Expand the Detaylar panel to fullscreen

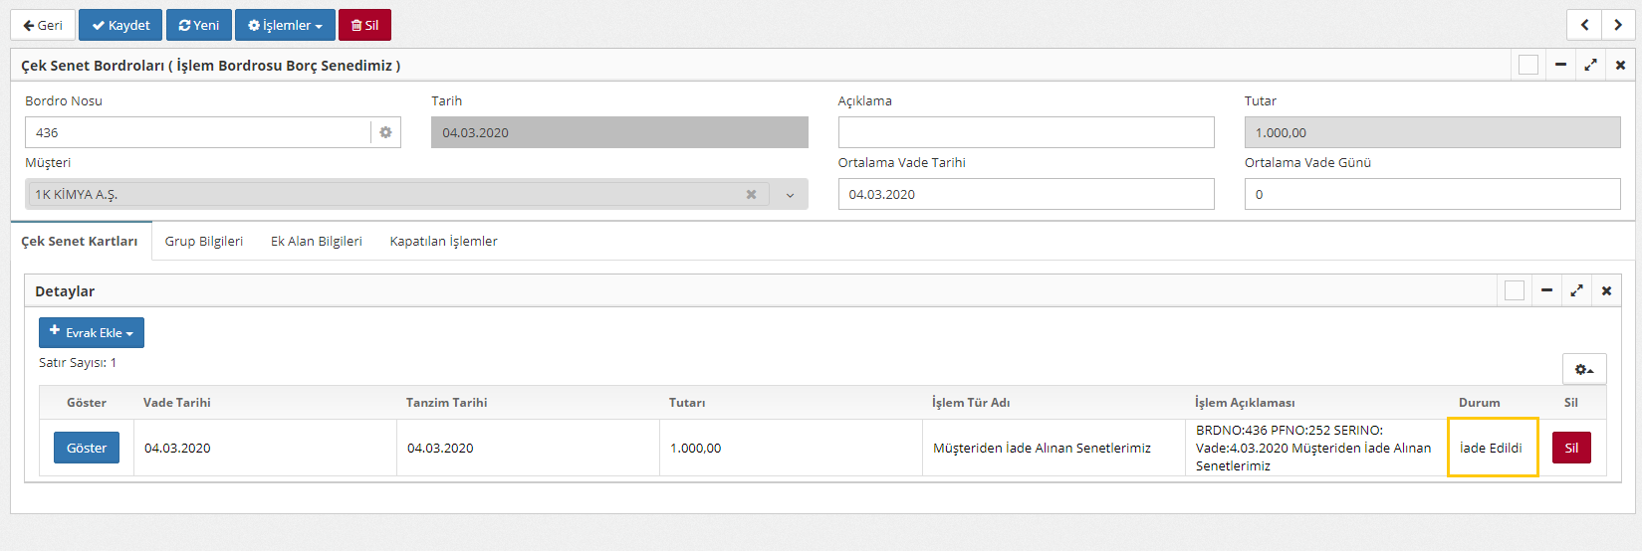pyautogui.click(x=1576, y=290)
